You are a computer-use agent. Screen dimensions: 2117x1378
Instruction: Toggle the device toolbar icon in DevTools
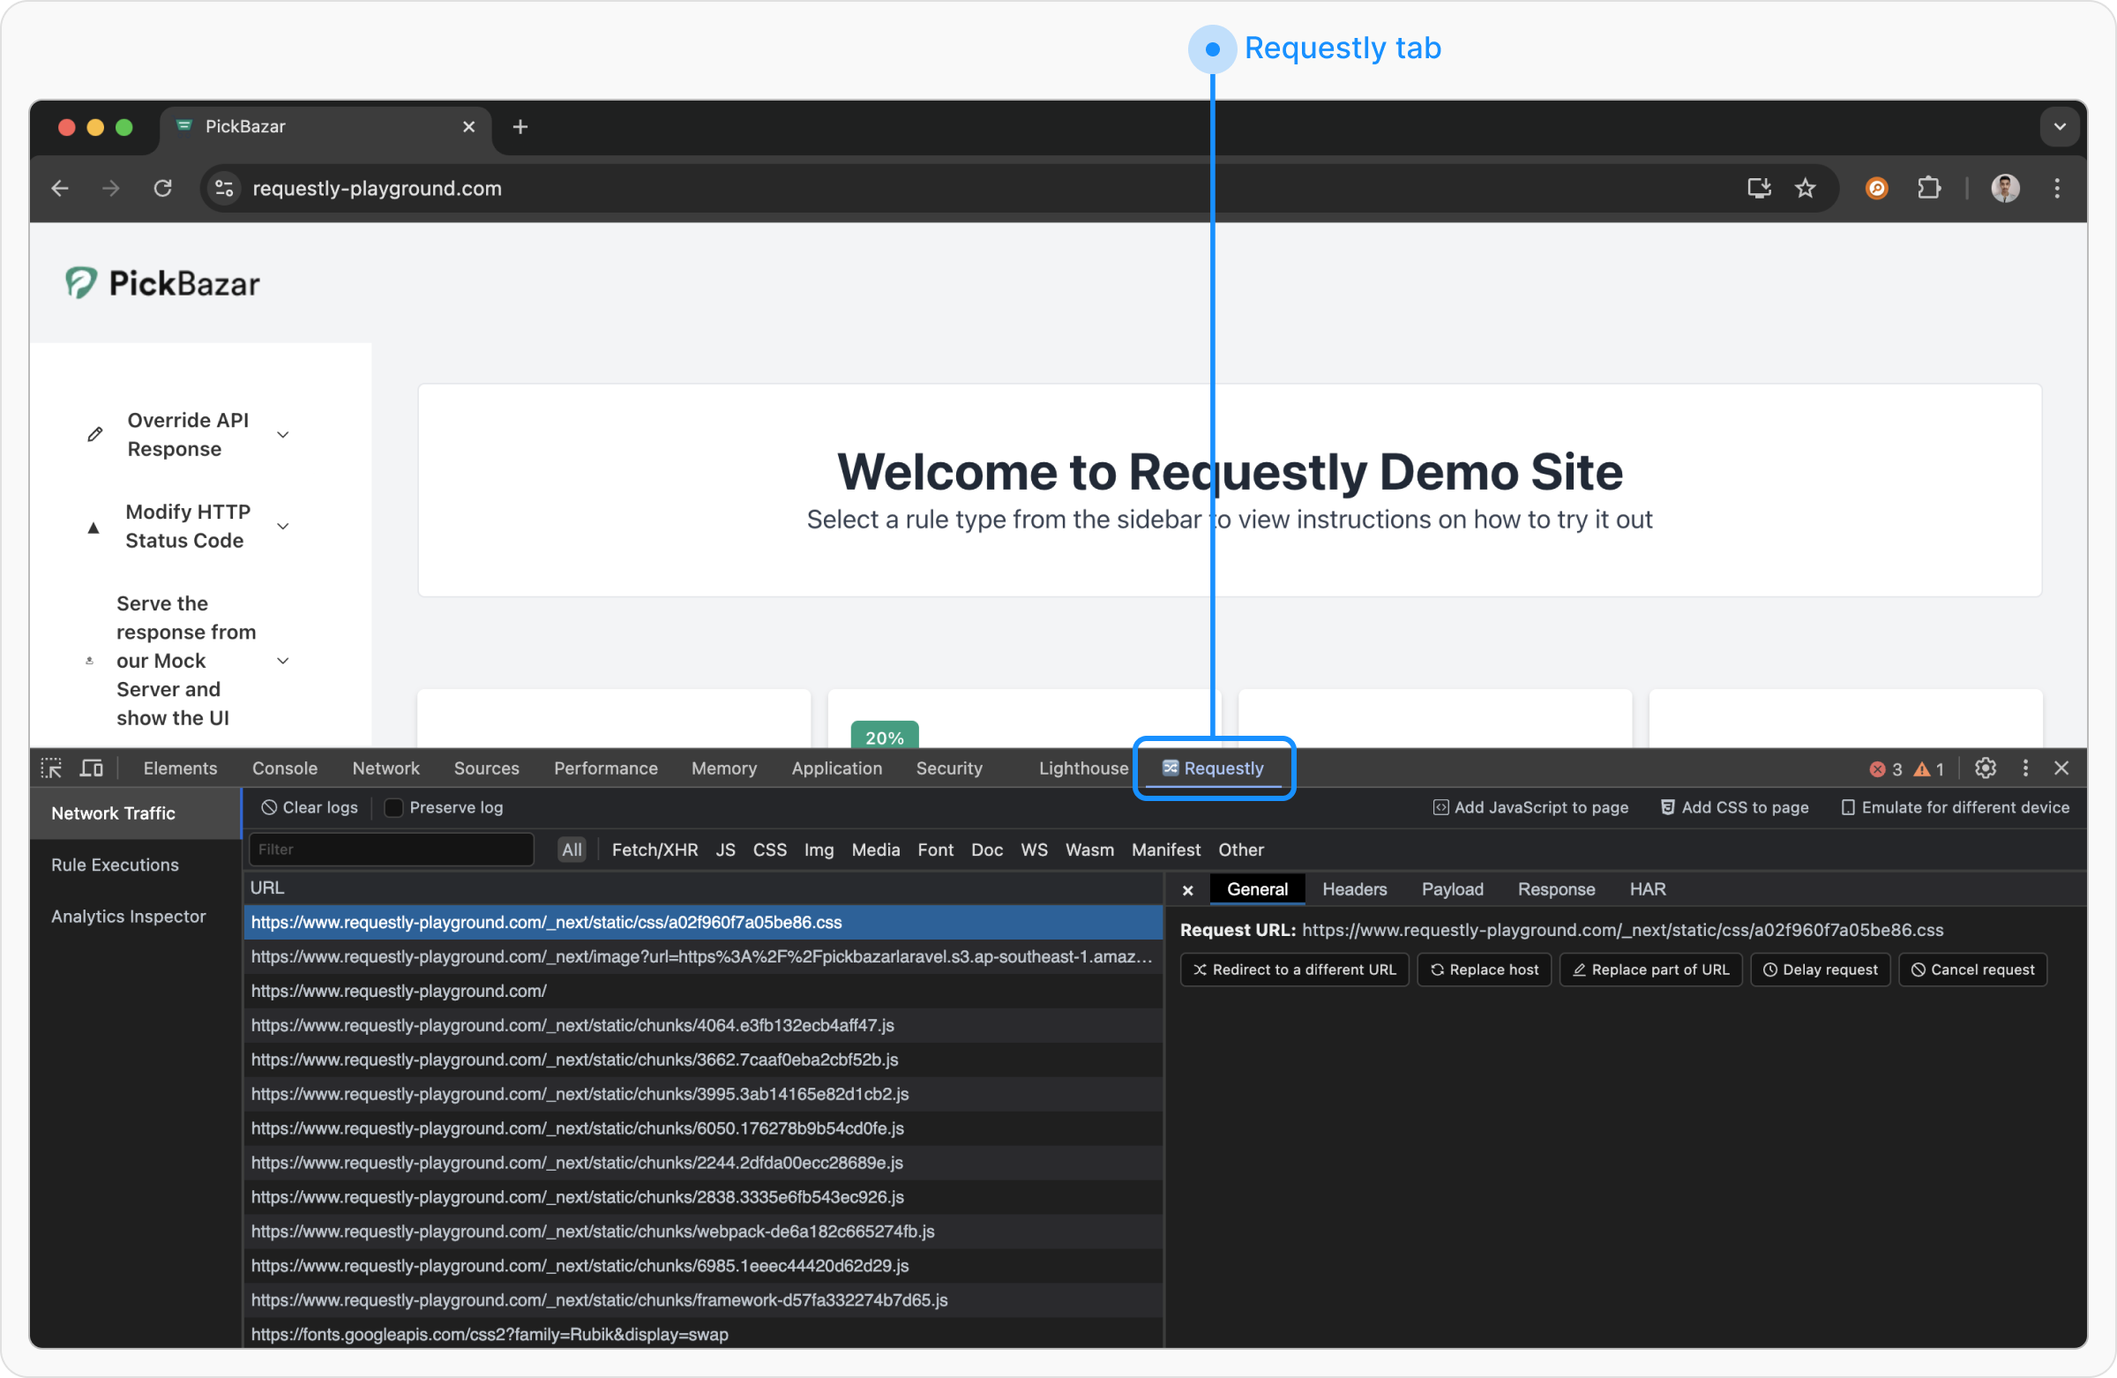click(x=92, y=768)
